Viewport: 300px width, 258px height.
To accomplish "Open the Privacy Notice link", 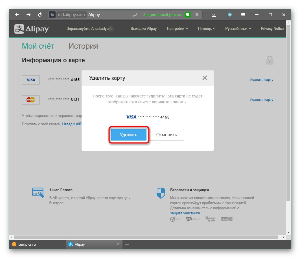I will click(x=272, y=29).
